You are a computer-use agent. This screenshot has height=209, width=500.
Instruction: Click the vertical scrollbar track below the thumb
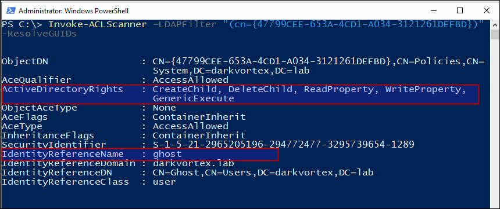494,120
